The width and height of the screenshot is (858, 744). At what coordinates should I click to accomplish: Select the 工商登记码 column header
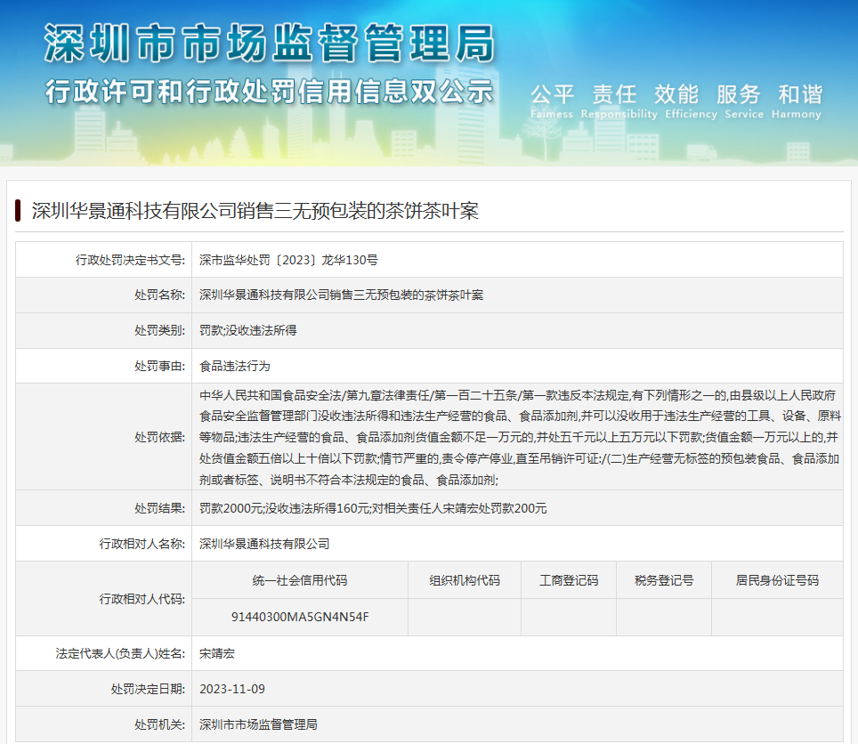click(x=568, y=579)
